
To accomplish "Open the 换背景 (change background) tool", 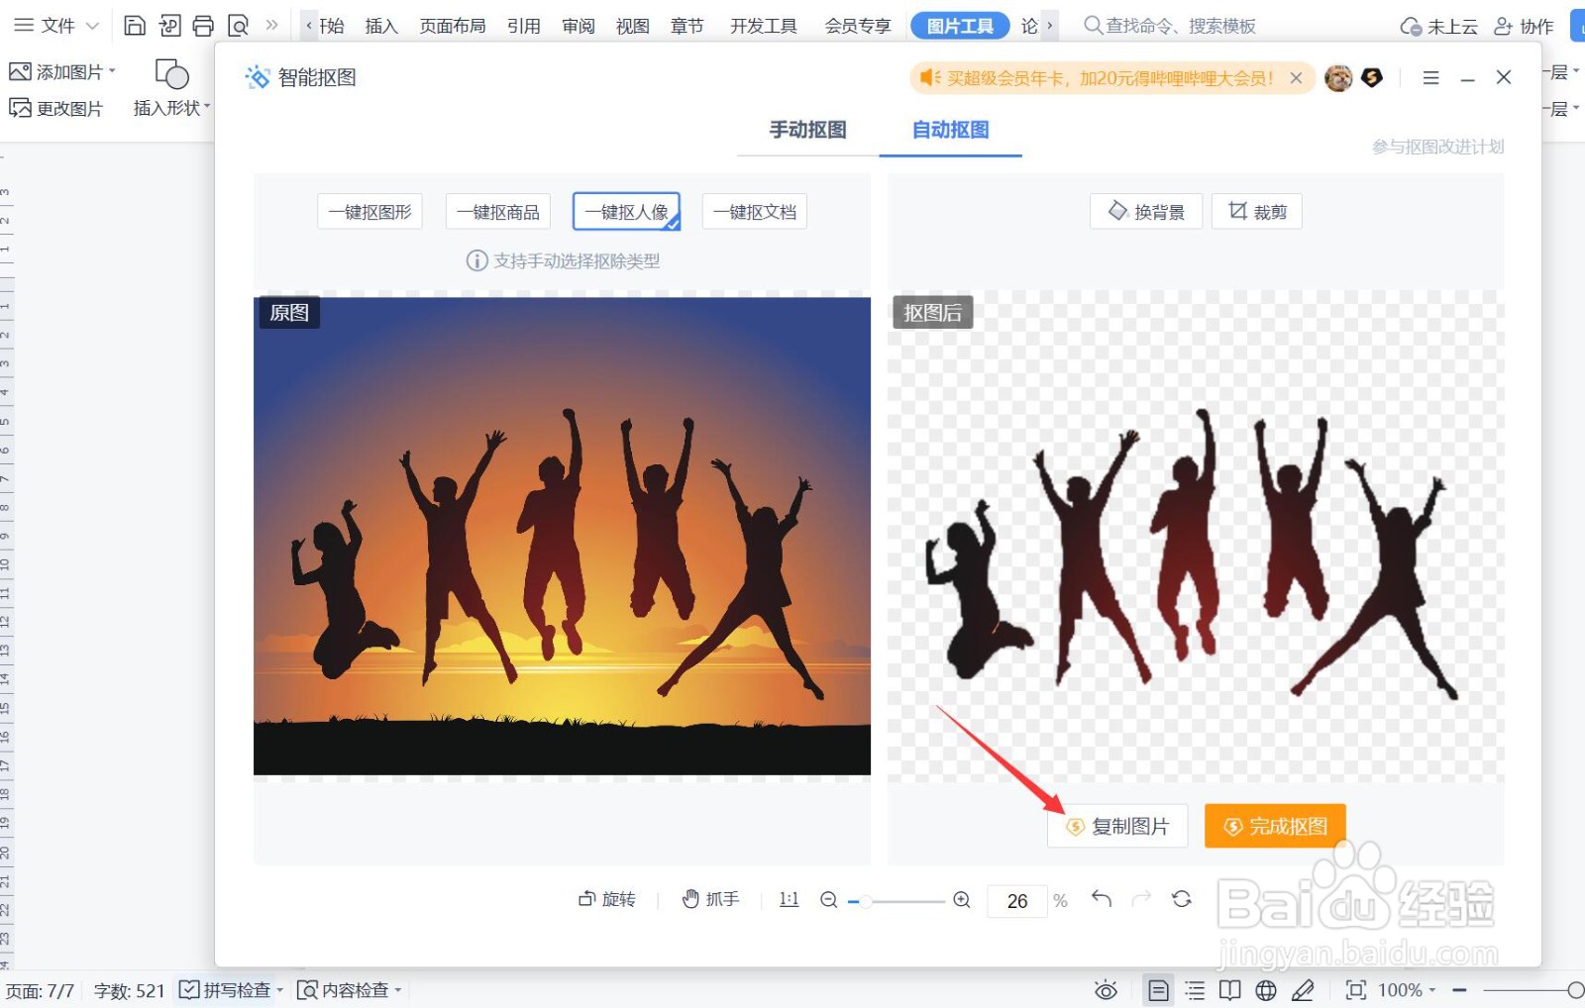I will coord(1145,211).
